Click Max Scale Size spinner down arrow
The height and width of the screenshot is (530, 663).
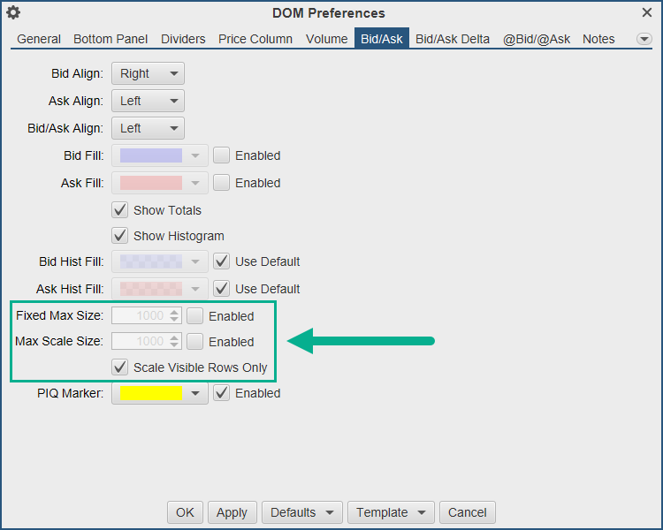click(x=175, y=345)
